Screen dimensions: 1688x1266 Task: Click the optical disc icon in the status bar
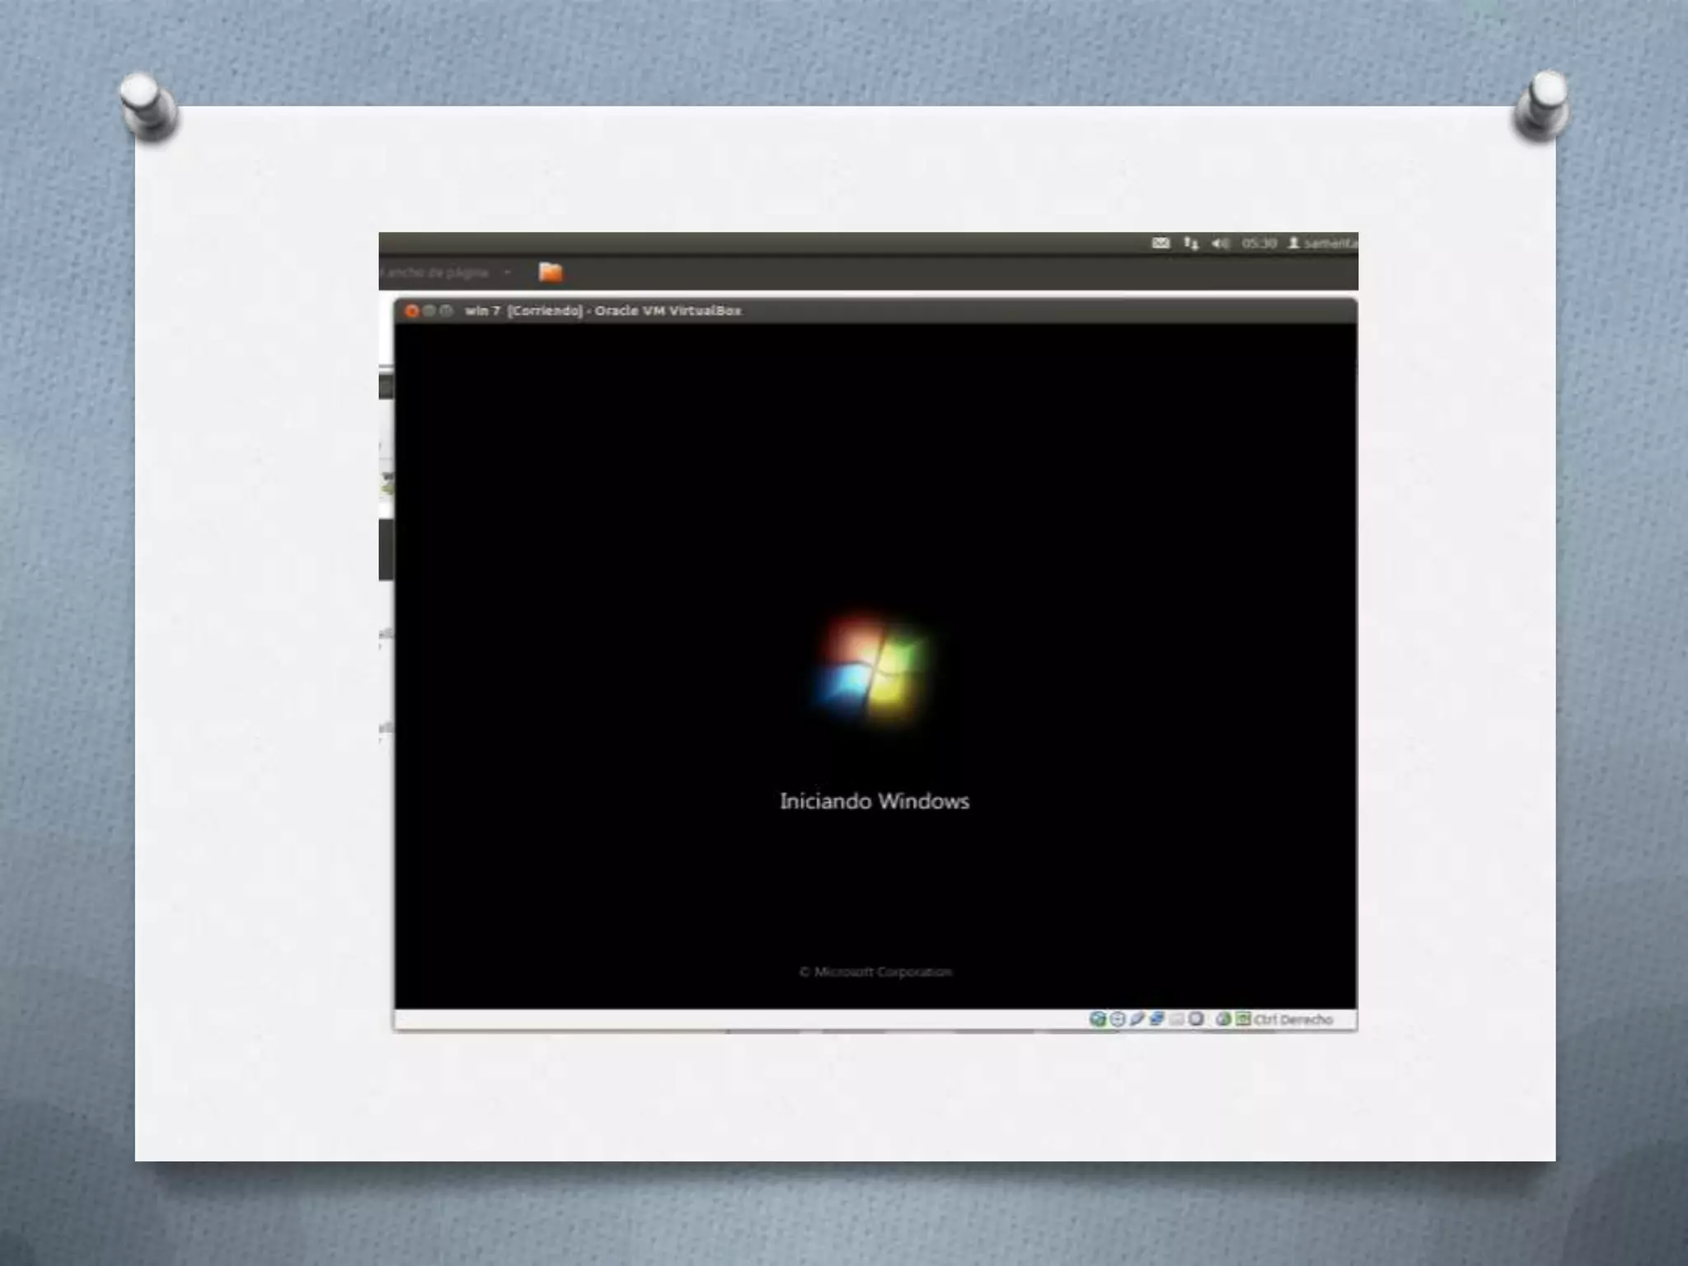click(1118, 1020)
